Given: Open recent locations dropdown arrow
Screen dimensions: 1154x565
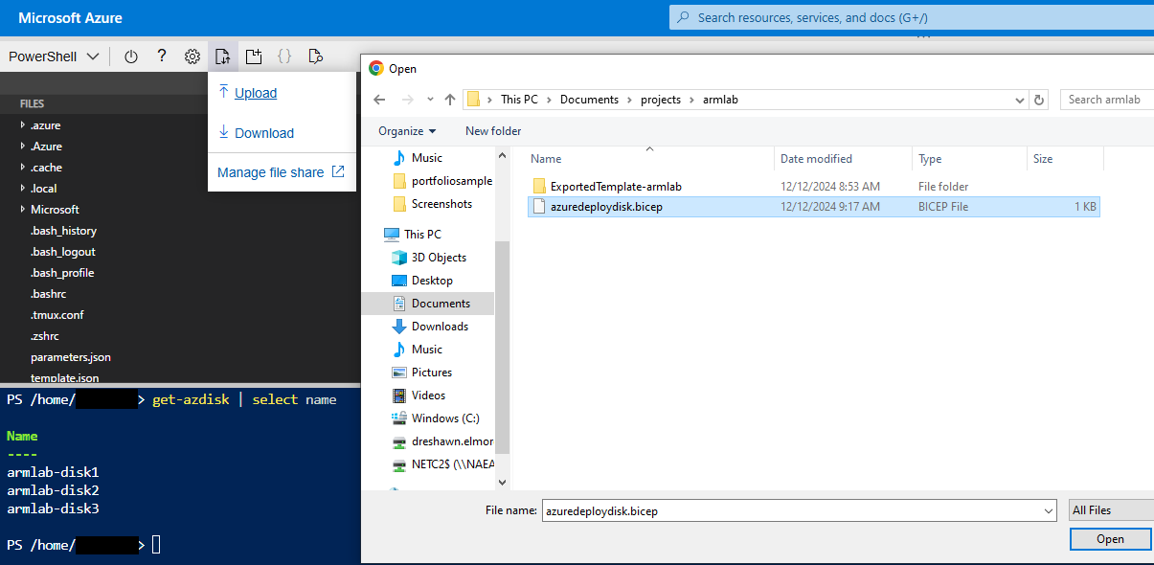Looking at the screenshot, I should click(x=429, y=100).
